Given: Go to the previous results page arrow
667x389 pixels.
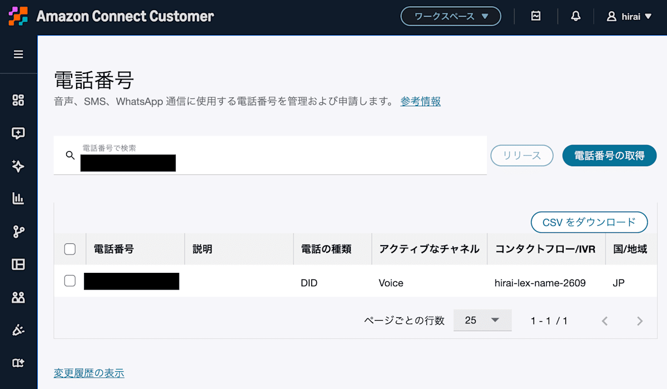Looking at the screenshot, I should (x=605, y=321).
